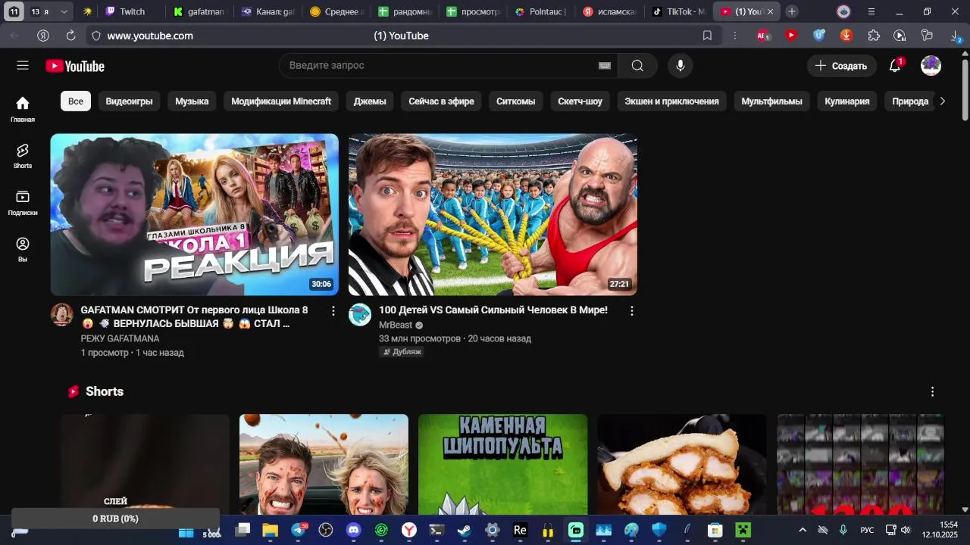Switch to the TikTok browser tab
Image resolution: width=970 pixels, height=545 pixels.
point(679,11)
